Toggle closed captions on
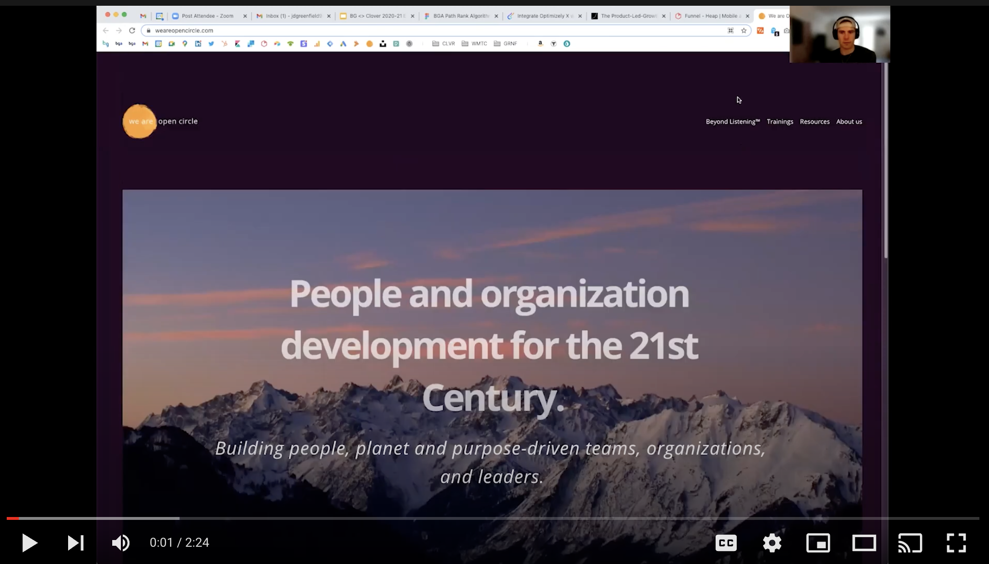Image resolution: width=989 pixels, height=564 pixels. (x=726, y=543)
